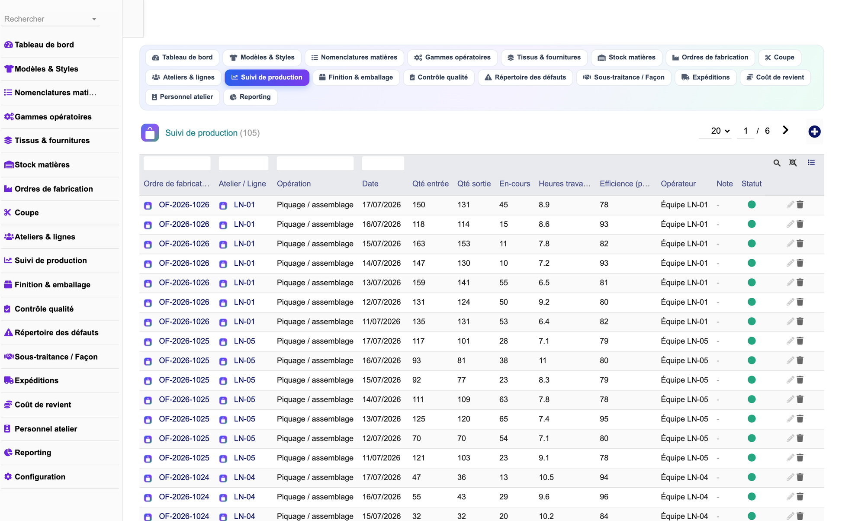Click the search magnifier icon in table header
This screenshot has width=842, height=521.
pos(777,163)
